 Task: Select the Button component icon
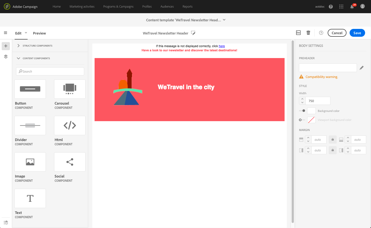click(x=30, y=89)
